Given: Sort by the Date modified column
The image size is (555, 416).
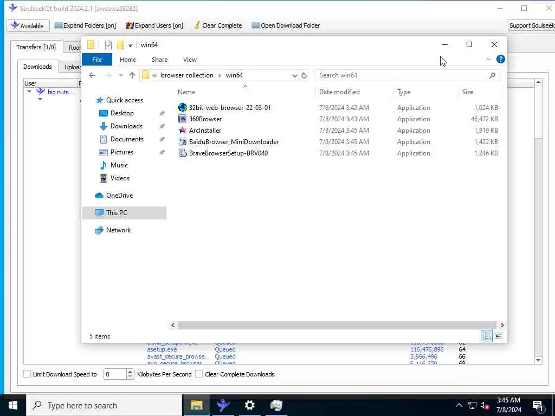Looking at the screenshot, I should pos(354,92).
